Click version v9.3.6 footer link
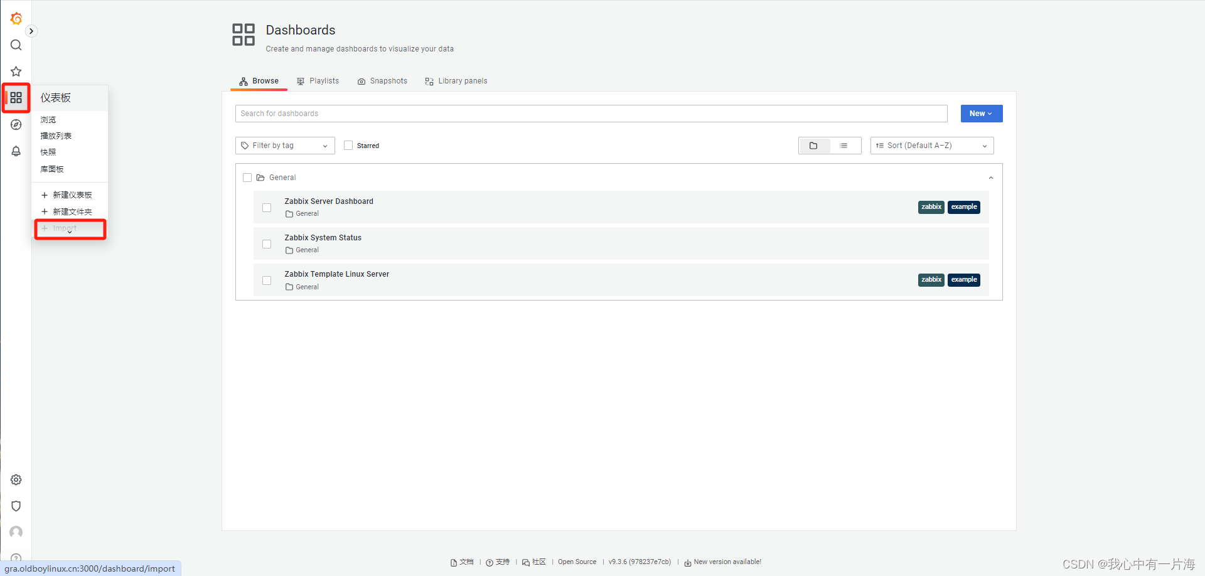The height and width of the screenshot is (576, 1205). [640, 562]
